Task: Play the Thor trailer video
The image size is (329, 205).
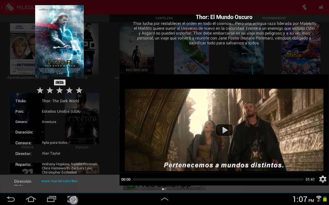Action: coord(224,130)
